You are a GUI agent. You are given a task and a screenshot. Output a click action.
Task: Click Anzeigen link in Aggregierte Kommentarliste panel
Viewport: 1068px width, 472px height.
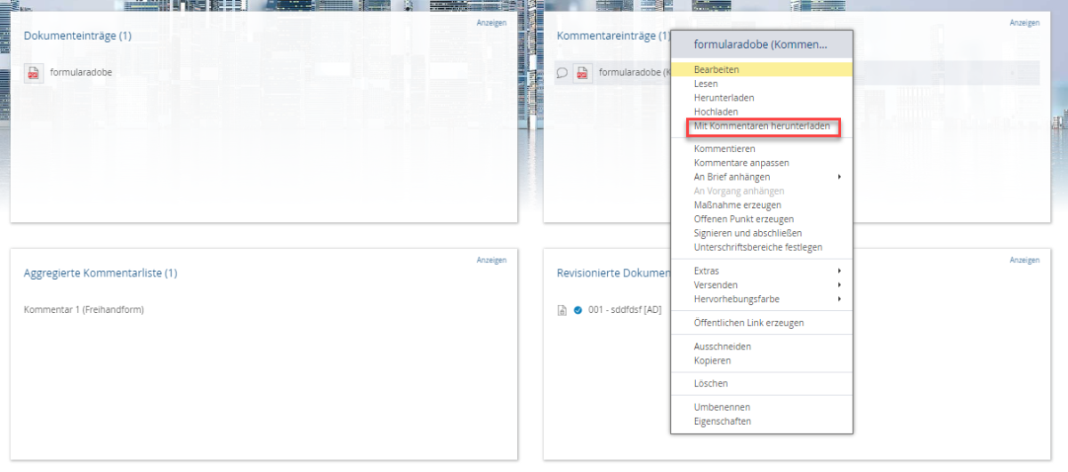[x=491, y=260]
